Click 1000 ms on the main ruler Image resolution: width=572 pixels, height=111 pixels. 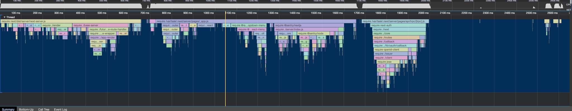coord(209,13)
